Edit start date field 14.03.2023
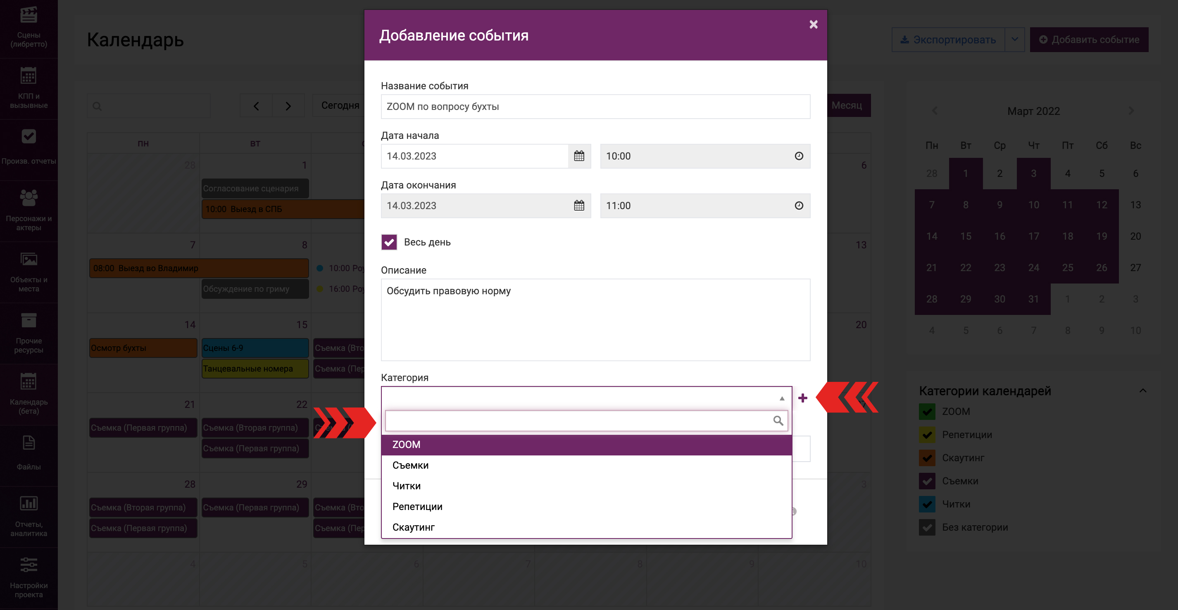Image resolution: width=1178 pixels, height=610 pixels. (x=475, y=156)
